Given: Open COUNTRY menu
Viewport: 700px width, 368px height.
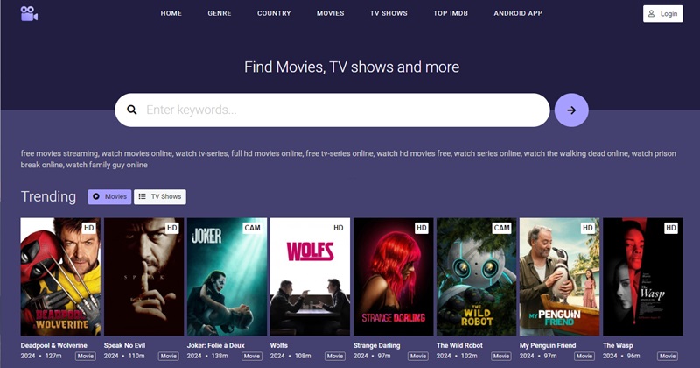Looking at the screenshot, I should 274,13.
